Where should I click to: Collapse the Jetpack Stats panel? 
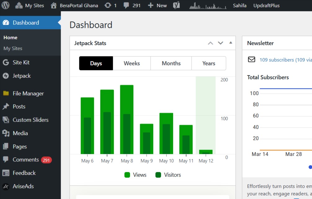(230, 43)
